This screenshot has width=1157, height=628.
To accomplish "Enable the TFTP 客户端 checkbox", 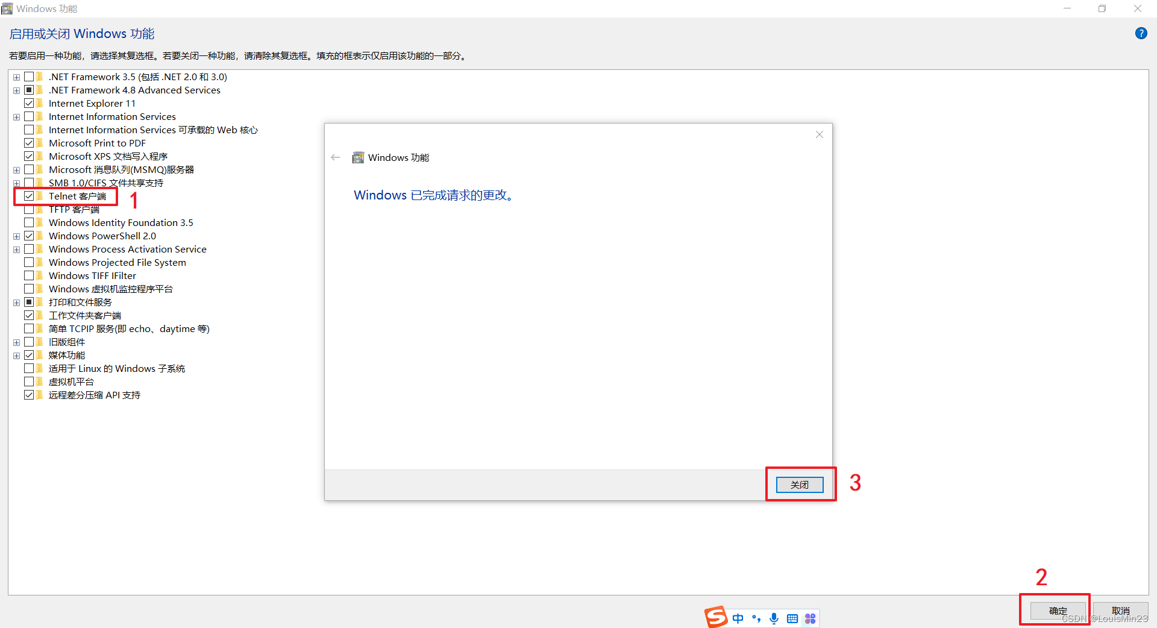I will coord(29,210).
